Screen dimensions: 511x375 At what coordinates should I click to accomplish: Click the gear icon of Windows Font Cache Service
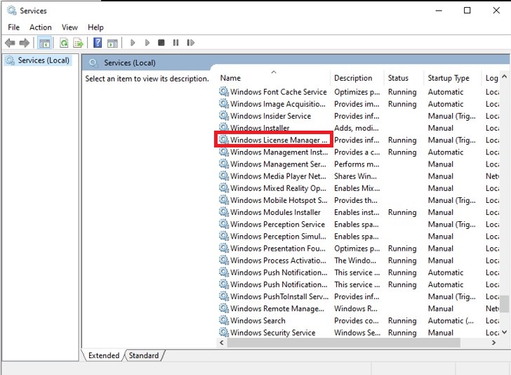[x=223, y=91]
